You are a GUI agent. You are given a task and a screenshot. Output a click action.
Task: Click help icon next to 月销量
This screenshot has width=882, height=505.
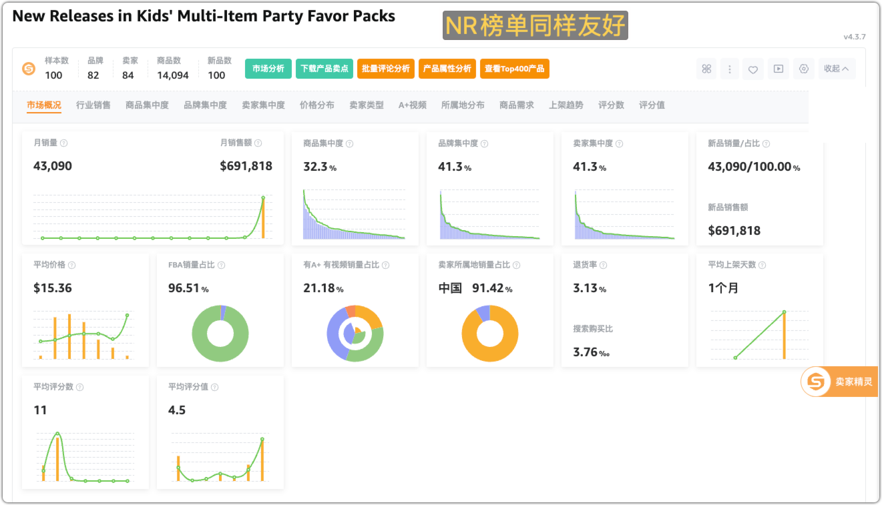point(64,143)
